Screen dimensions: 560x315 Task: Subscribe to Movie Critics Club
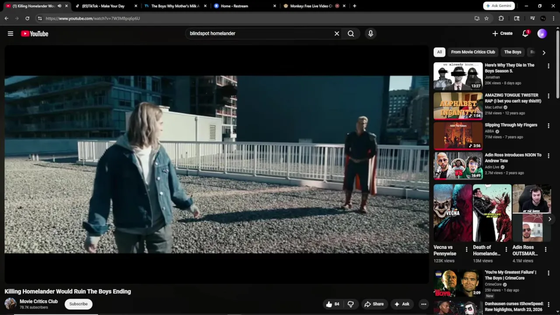coord(78,304)
